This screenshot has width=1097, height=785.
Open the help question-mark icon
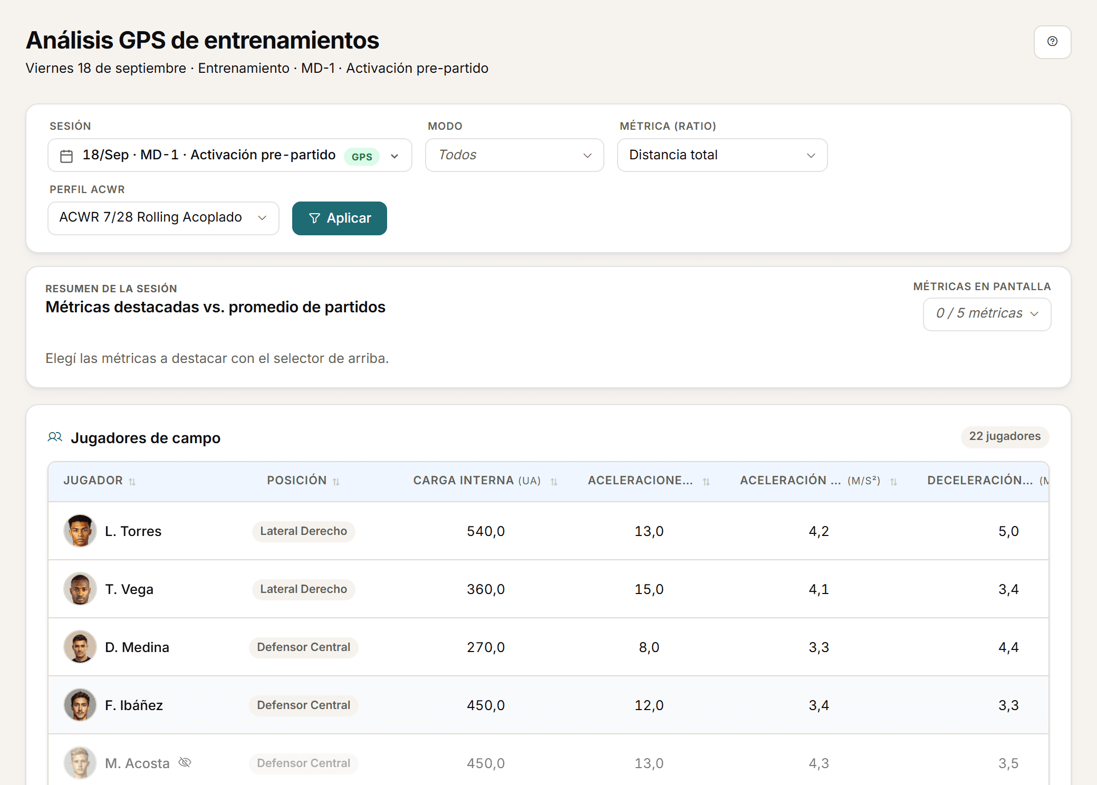pyautogui.click(x=1052, y=42)
